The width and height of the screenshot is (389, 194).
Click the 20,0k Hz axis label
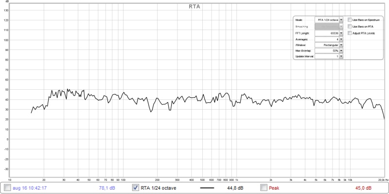(x=383, y=180)
